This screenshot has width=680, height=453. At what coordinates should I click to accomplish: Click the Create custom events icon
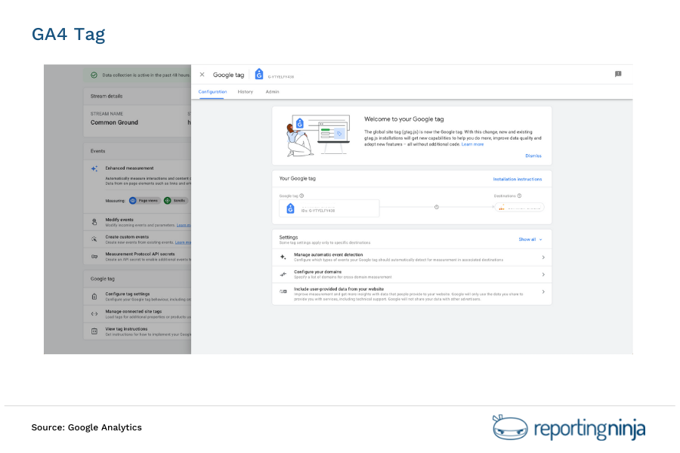[94, 238]
